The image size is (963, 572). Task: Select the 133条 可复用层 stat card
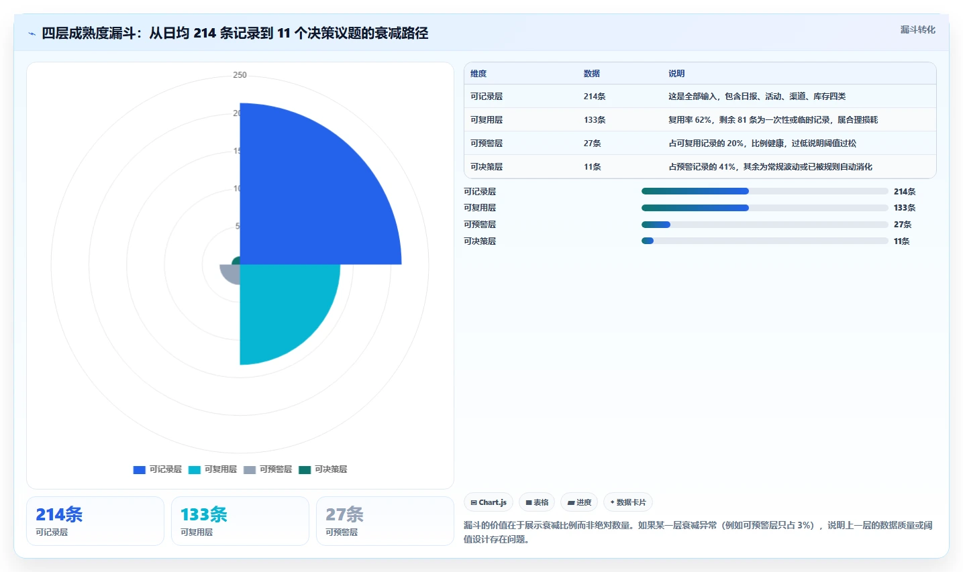[x=240, y=521]
